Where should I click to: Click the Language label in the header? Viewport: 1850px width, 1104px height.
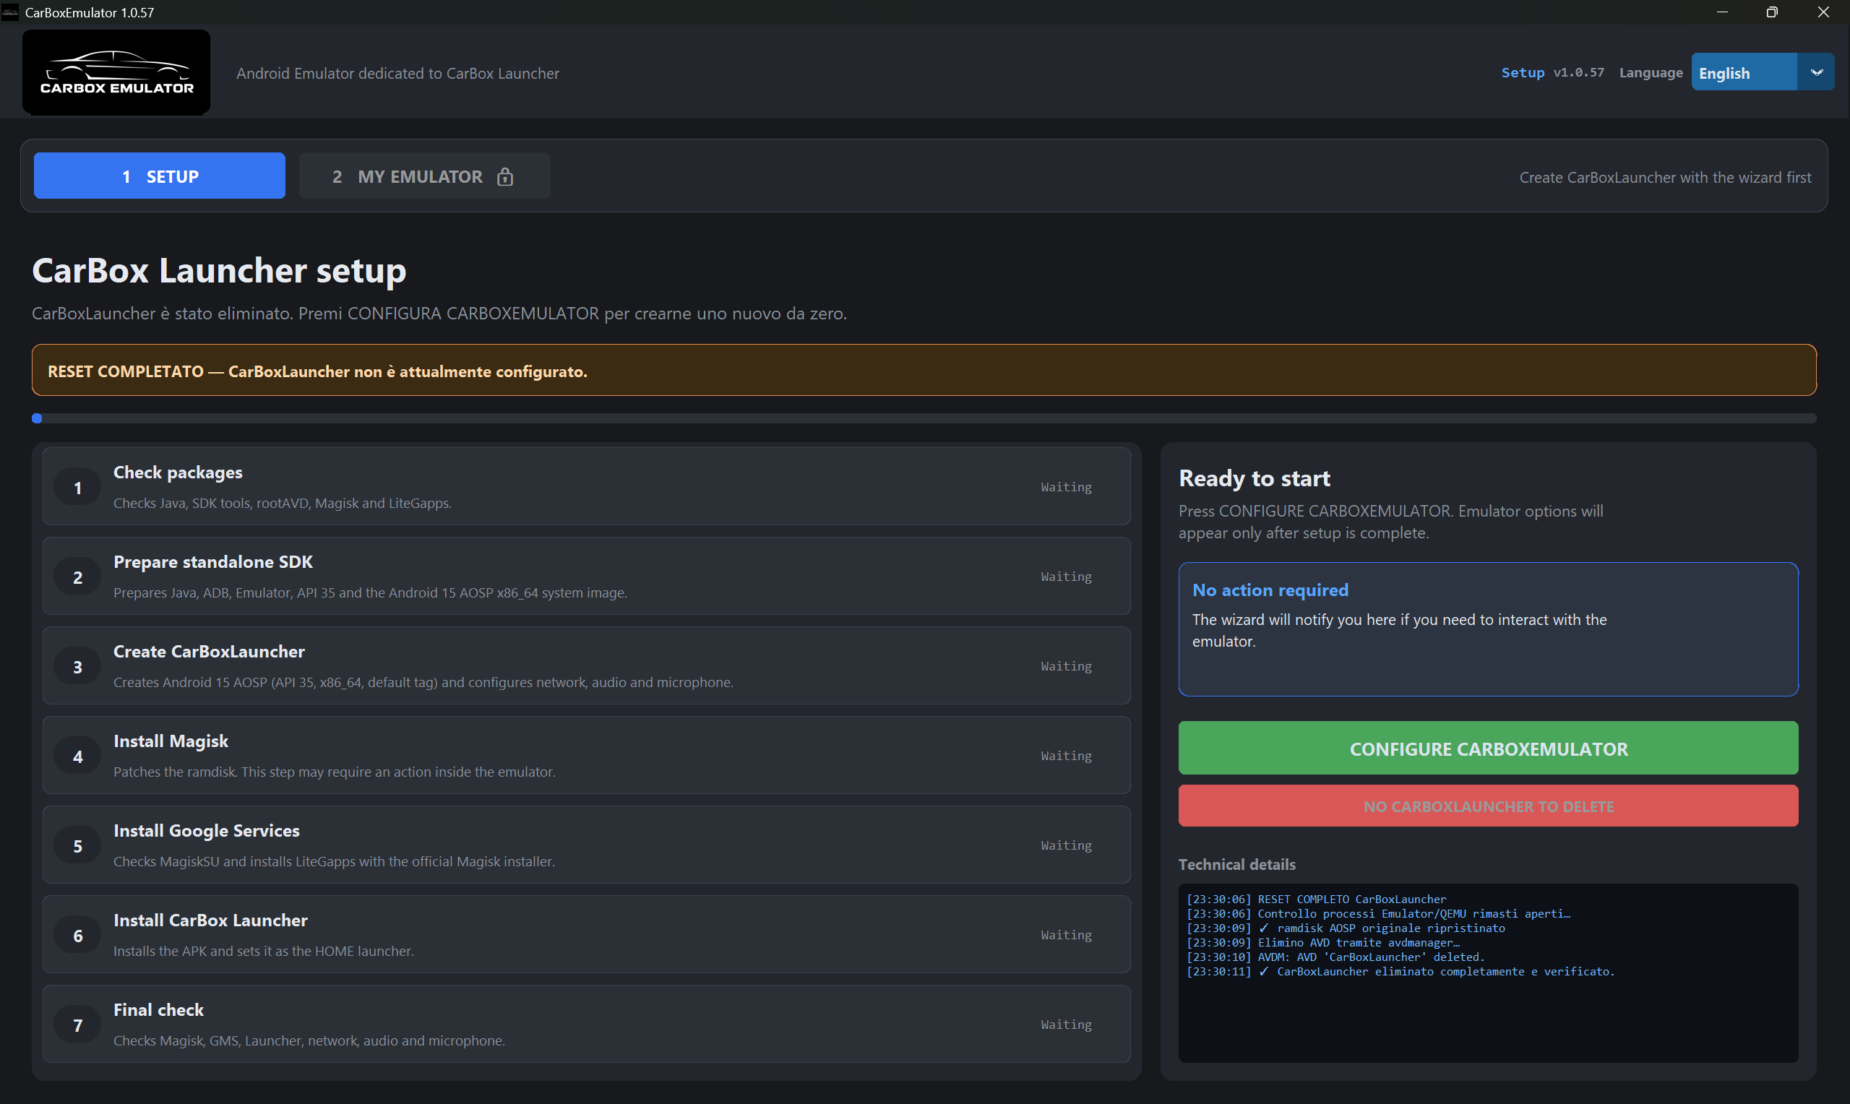coord(1651,72)
